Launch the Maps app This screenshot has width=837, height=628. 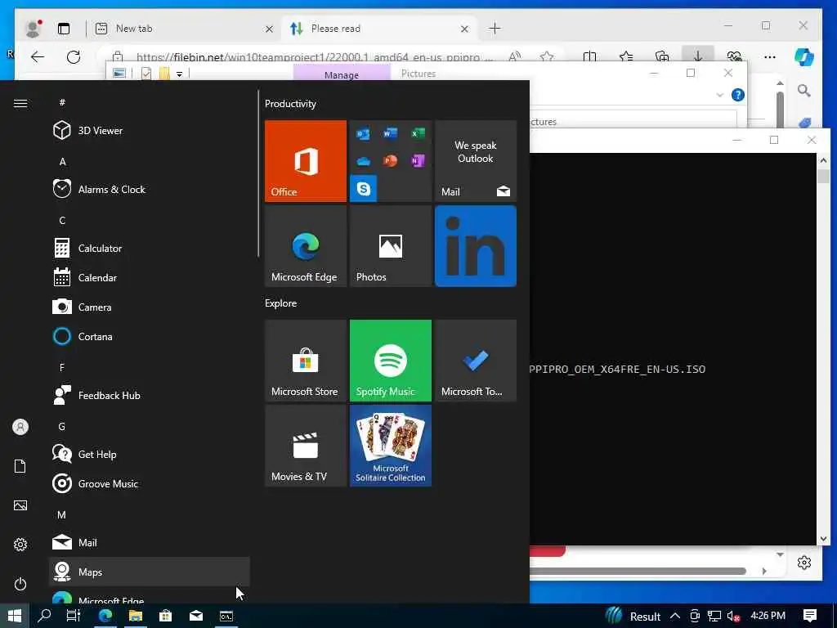pos(150,572)
